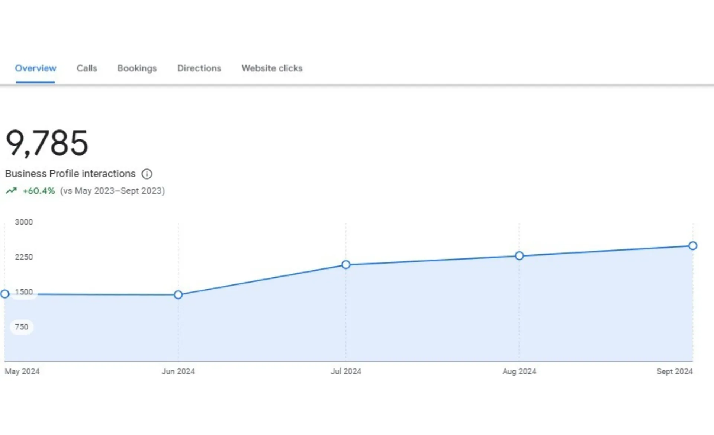
Task: Select the Sept 2024 data point marker
Action: click(692, 245)
